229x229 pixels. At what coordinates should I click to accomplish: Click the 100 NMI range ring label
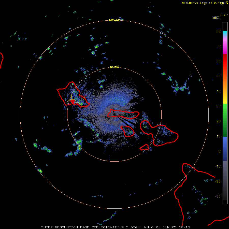pos(114,20)
